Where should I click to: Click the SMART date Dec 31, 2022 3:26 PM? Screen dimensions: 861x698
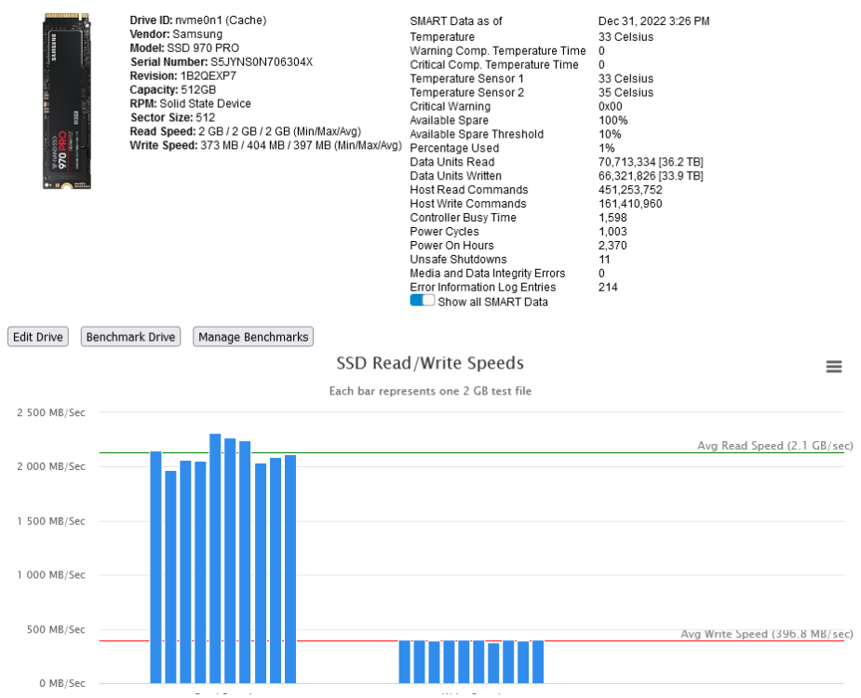coord(653,20)
